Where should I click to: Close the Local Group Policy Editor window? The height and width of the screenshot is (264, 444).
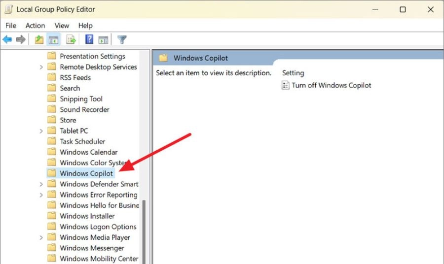(430, 9)
